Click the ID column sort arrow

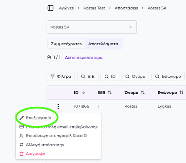(x=83, y=93)
